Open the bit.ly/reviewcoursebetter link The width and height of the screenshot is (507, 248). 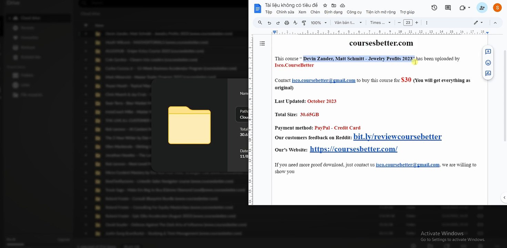click(x=397, y=136)
